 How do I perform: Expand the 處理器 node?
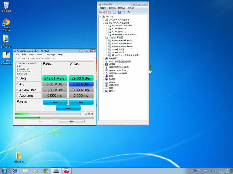coord(104,64)
